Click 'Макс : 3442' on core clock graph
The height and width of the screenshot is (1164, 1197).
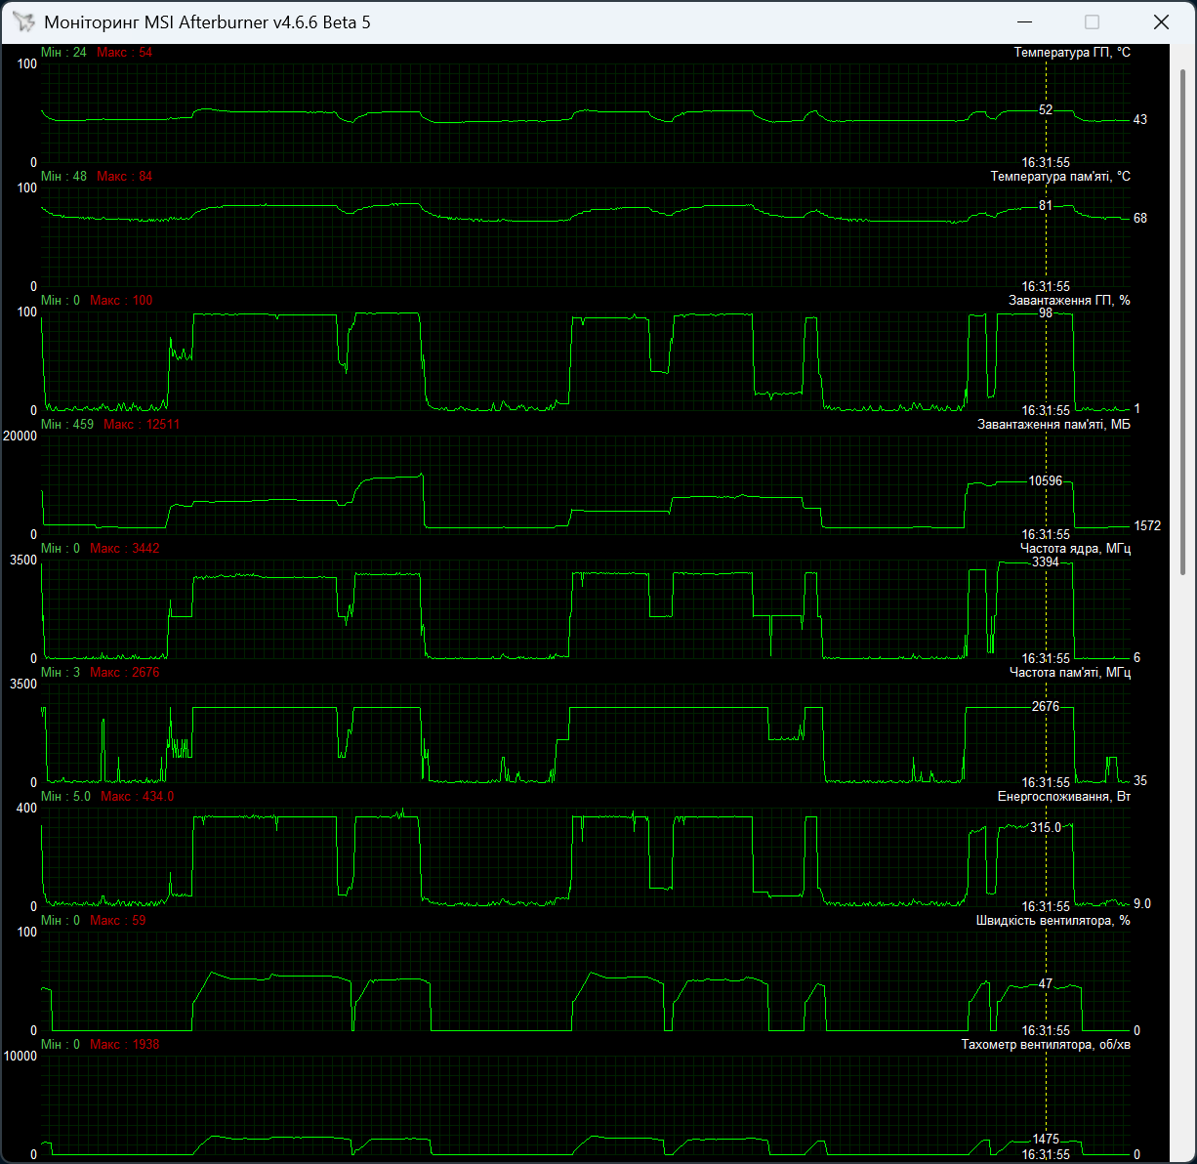[x=124, y=548]
